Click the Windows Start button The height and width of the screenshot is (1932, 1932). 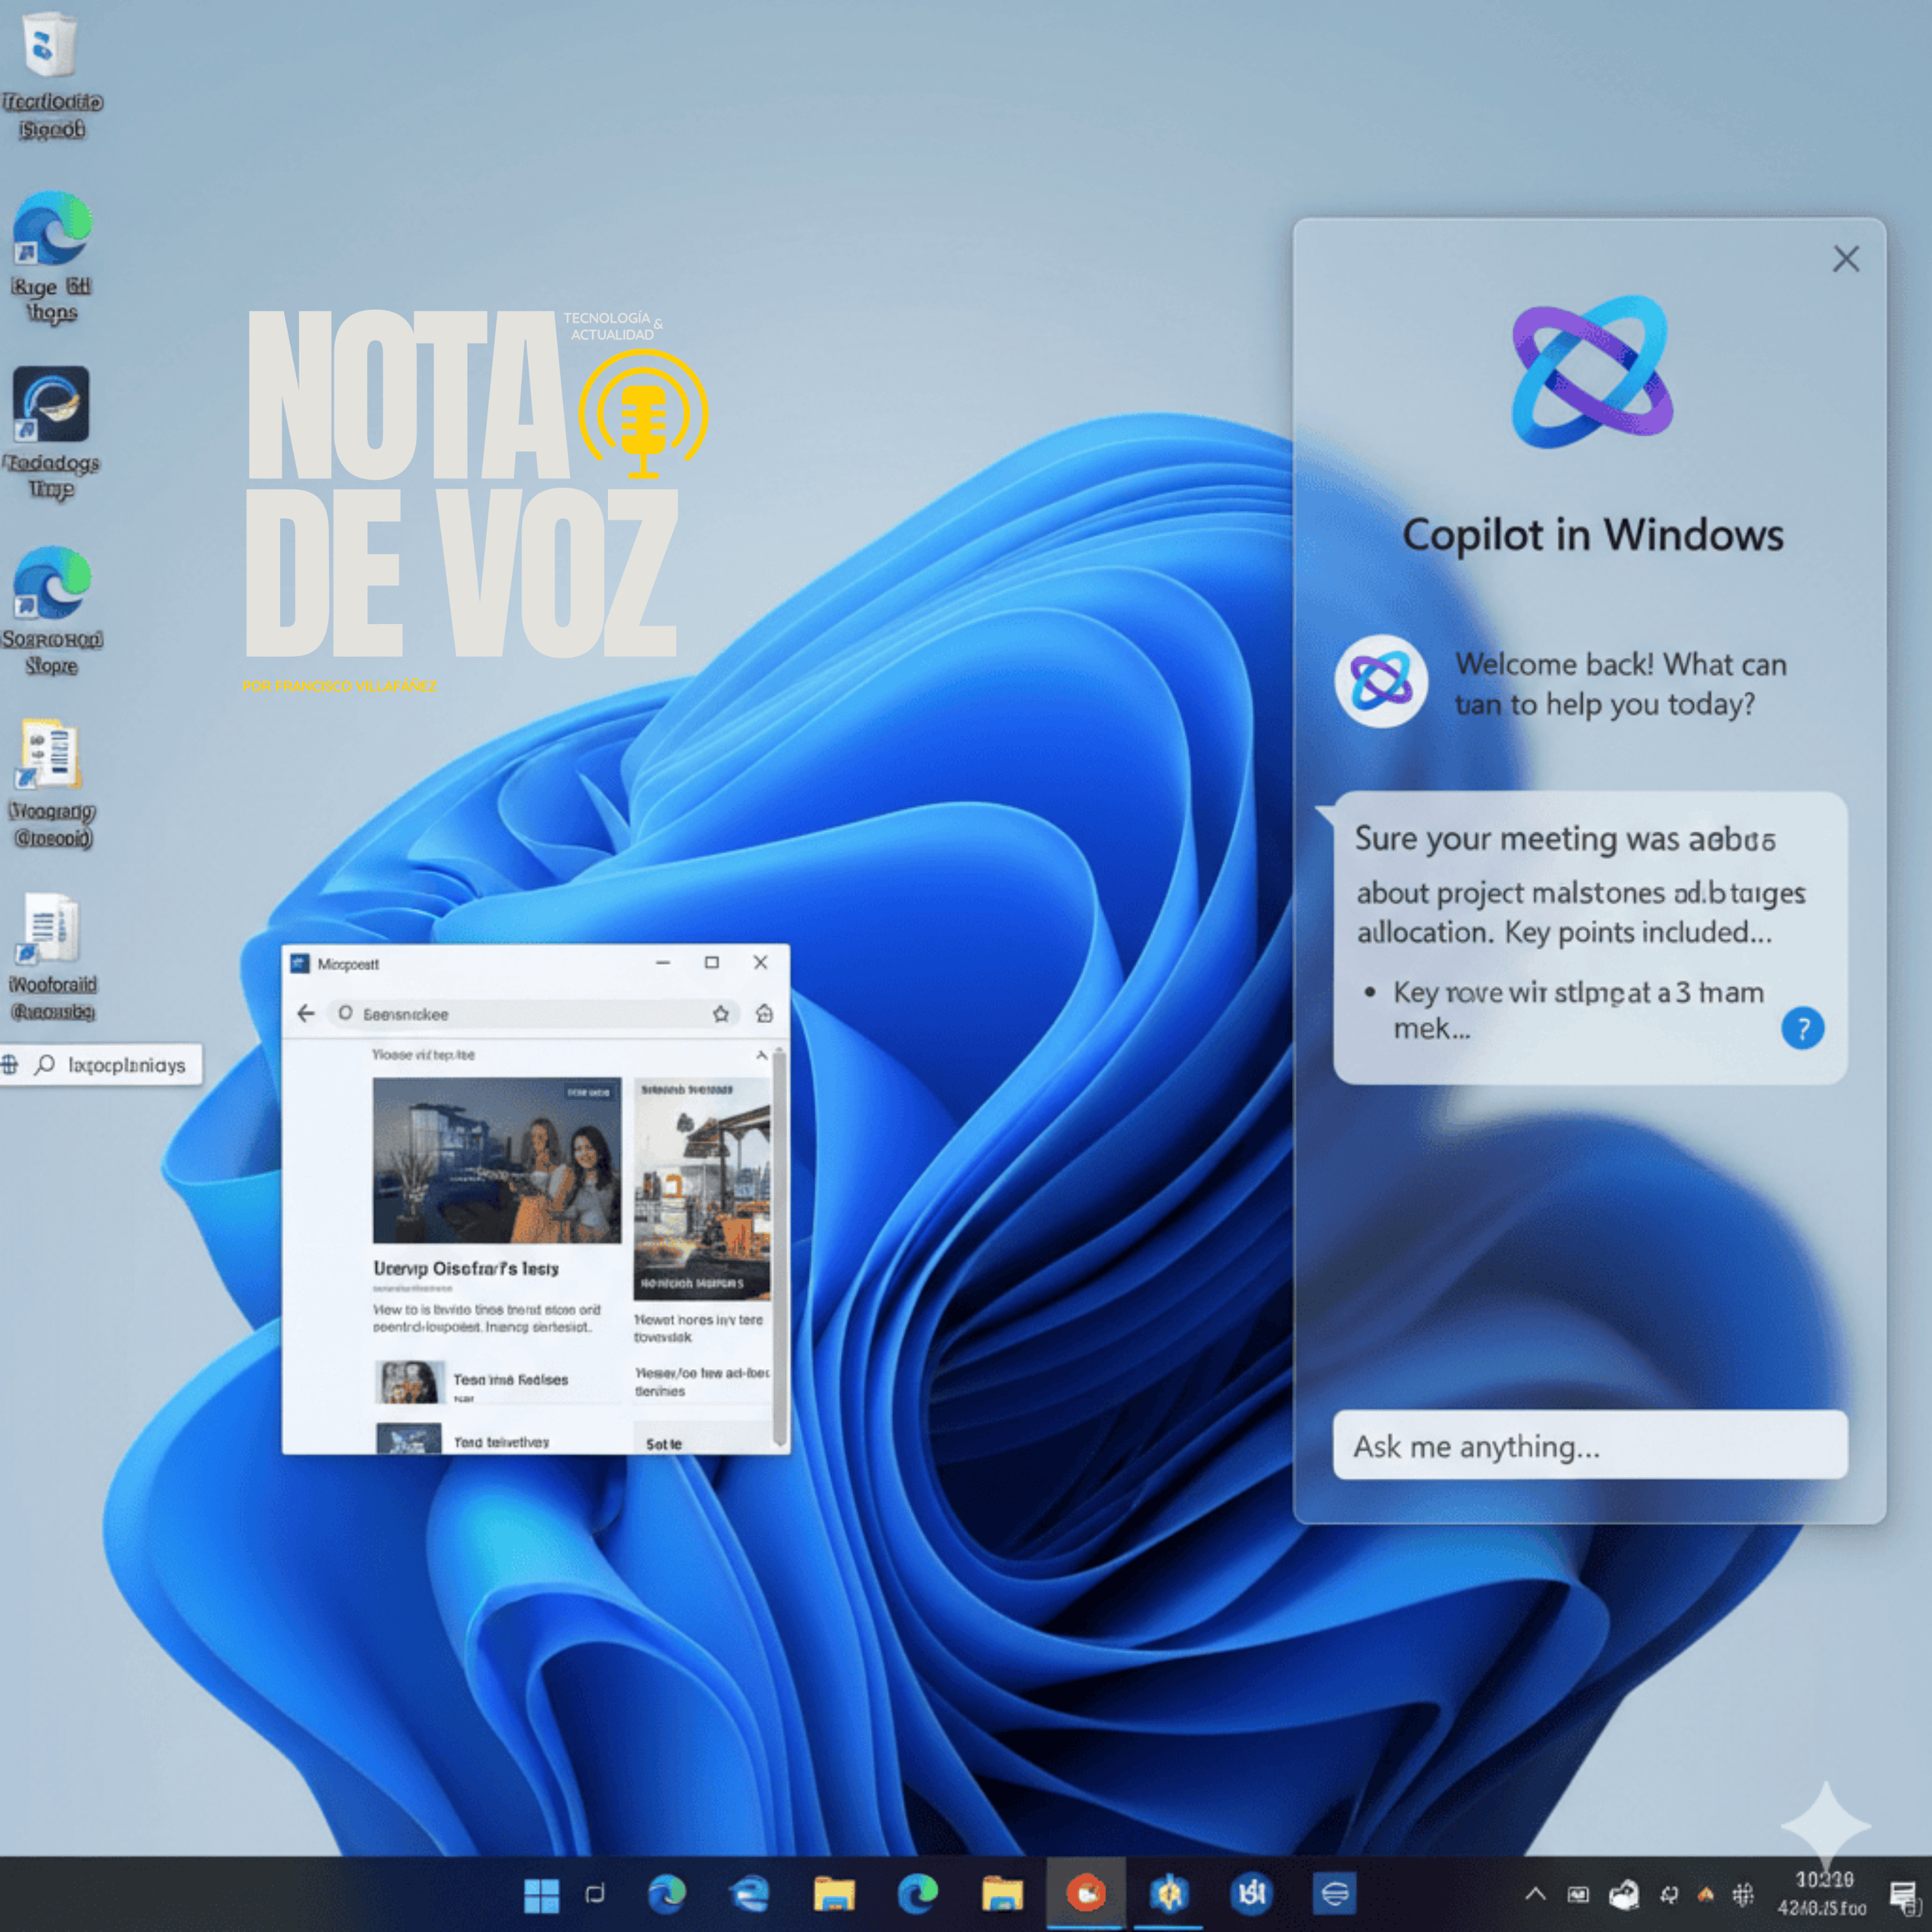coord(541,1894)
